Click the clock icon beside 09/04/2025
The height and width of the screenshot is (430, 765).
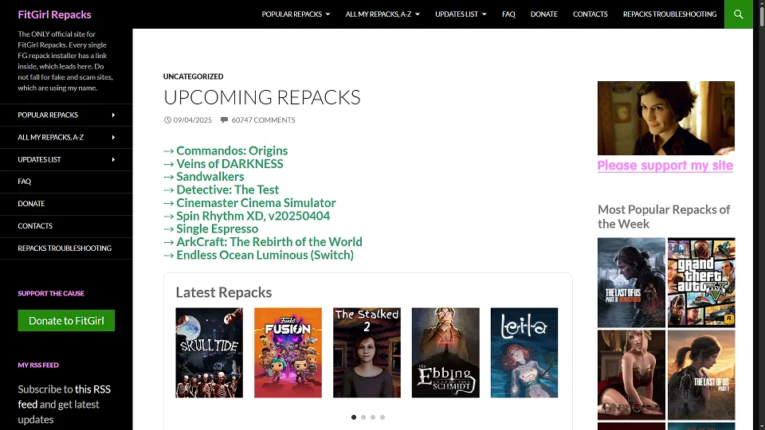click(167, 120)
